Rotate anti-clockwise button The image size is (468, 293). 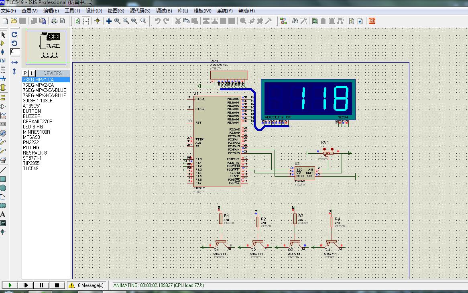click(x=14, y=43)
